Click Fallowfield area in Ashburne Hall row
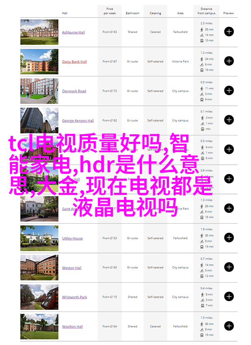The width and height of the screenshot is (251, 345). (x=180, y=32)
